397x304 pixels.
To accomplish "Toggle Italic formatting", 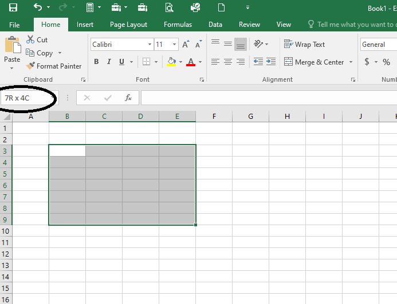I will (x=109, y=62).
